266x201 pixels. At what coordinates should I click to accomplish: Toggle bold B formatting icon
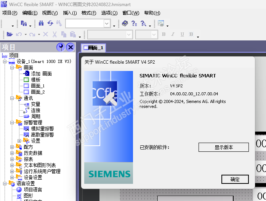click(164, 34)
